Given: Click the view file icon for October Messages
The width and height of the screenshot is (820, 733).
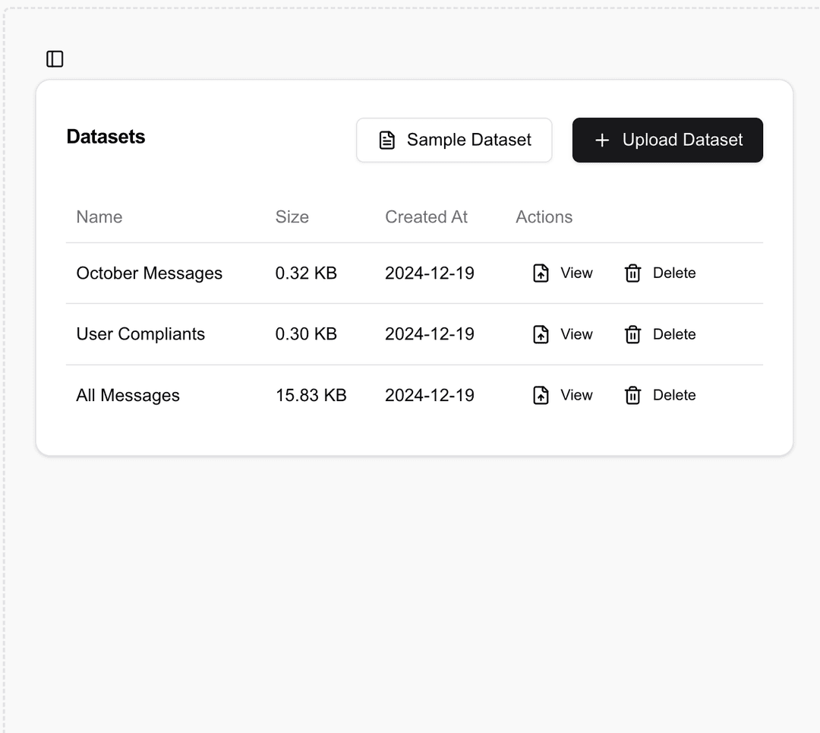Looking at the screenshot, I should click(541, 273).
